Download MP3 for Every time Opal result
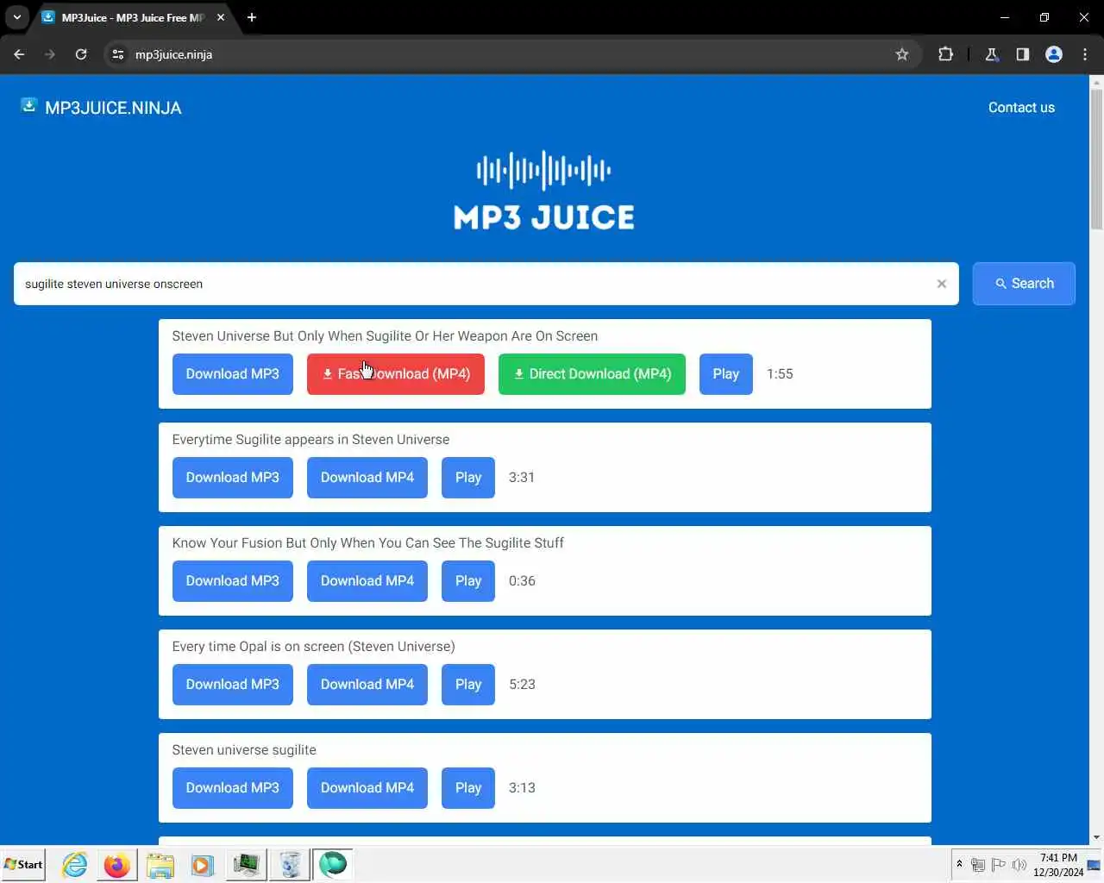This screenshot has height=883, width=1104. [233, 685]
